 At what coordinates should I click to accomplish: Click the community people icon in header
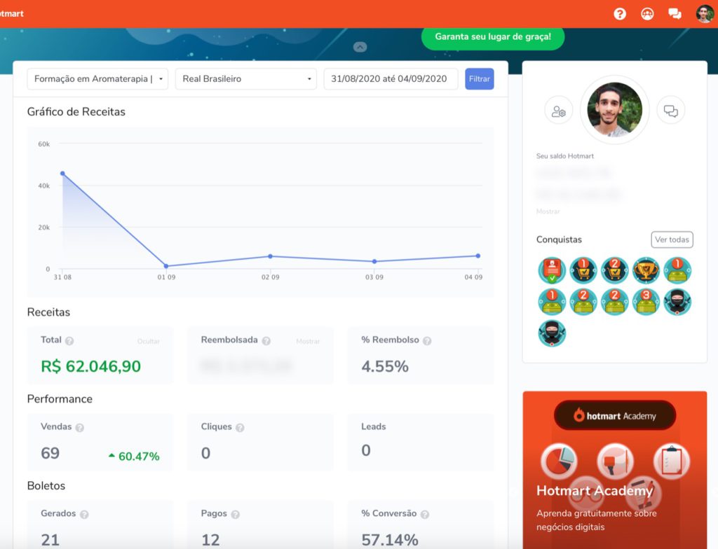(647, 13)
